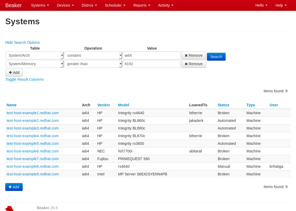
Task: Select the 'Integrity rx3600' model cell
Action: click(x=131, y=143)
